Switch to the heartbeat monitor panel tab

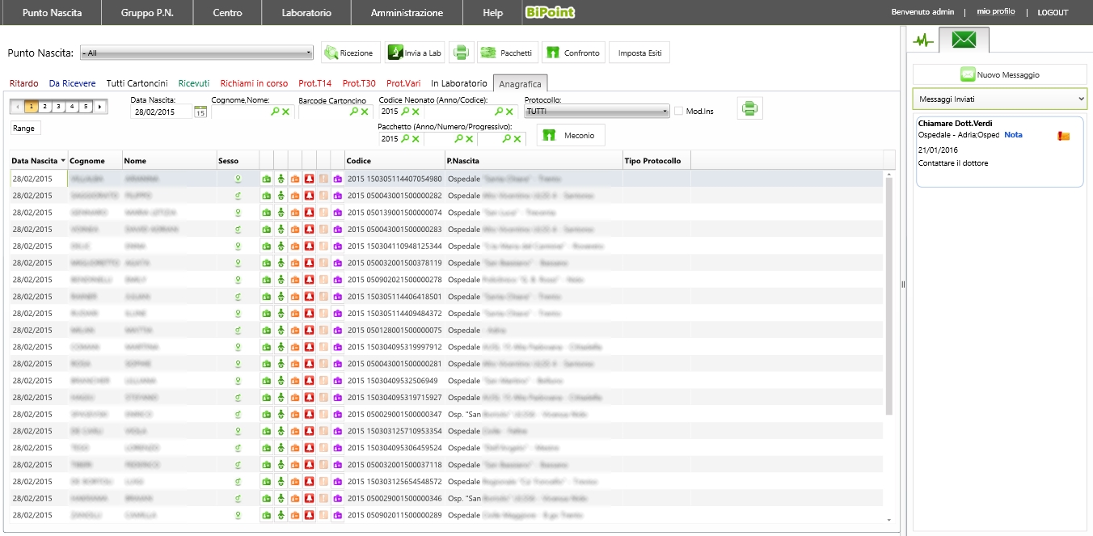coord(922,40)
